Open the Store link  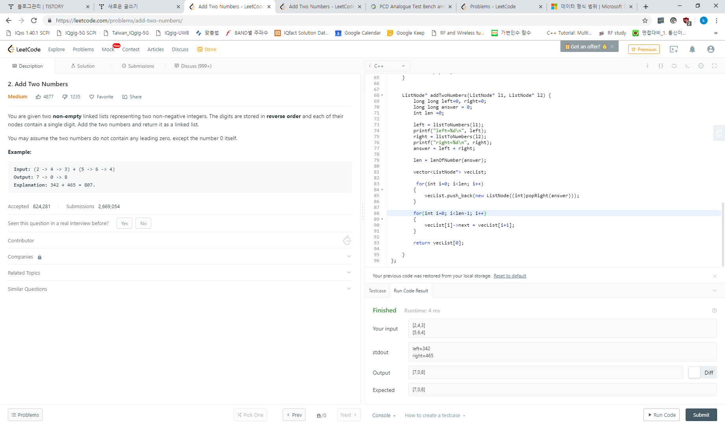coord(207,49)
